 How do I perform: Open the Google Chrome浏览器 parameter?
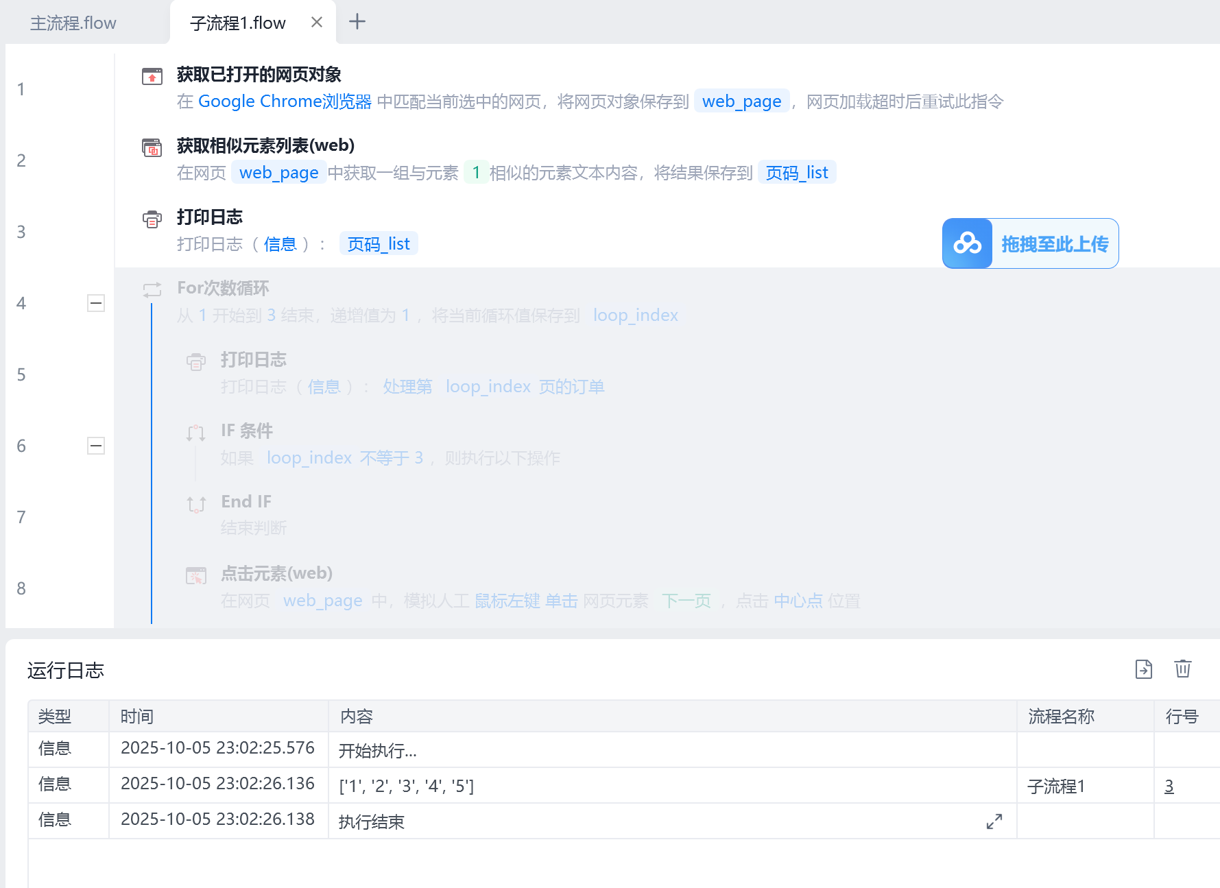click(x=285, y=101)
